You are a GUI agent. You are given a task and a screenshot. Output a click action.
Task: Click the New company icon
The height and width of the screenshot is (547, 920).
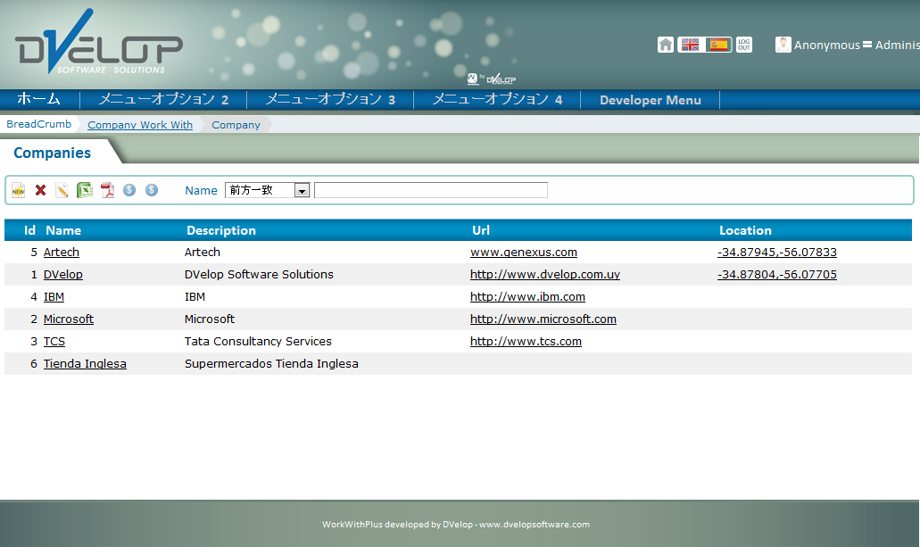[18, 190]
